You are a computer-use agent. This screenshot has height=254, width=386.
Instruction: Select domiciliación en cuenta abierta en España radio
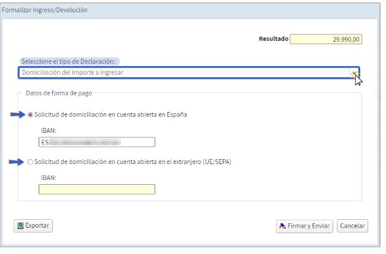pyautogui.click(x=30, y=115)
